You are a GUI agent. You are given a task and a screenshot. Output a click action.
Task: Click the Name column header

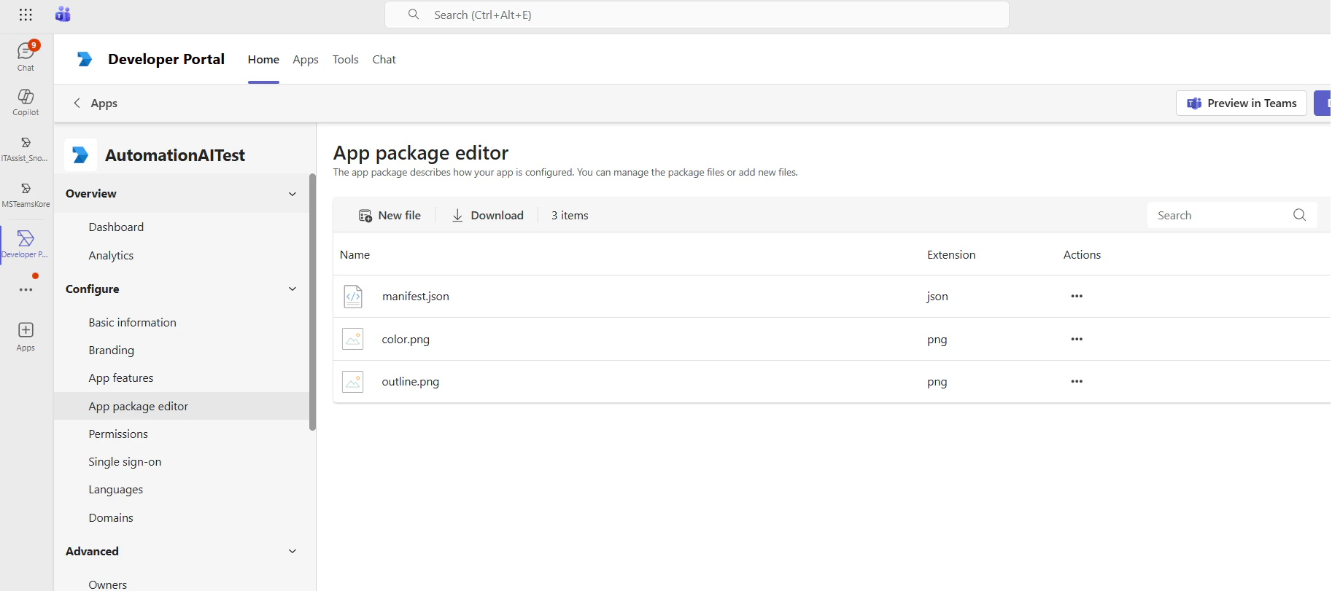tap(355, 254)
